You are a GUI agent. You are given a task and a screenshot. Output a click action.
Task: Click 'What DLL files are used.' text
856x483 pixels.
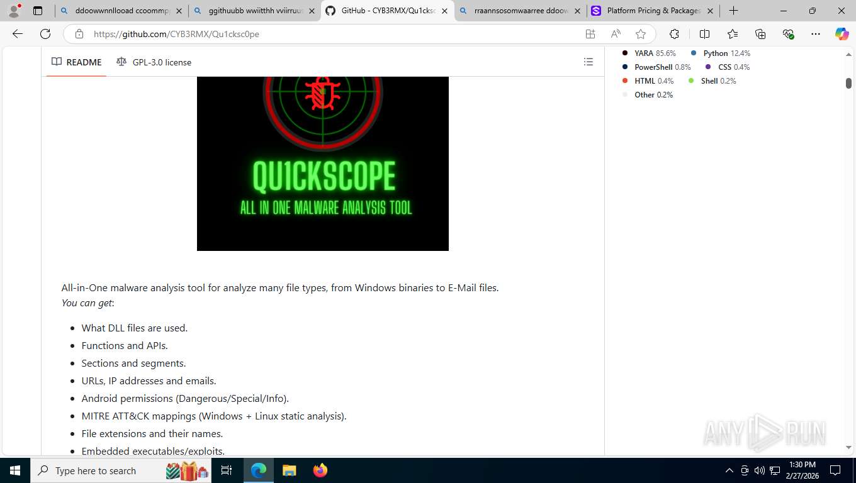point(135,328)
